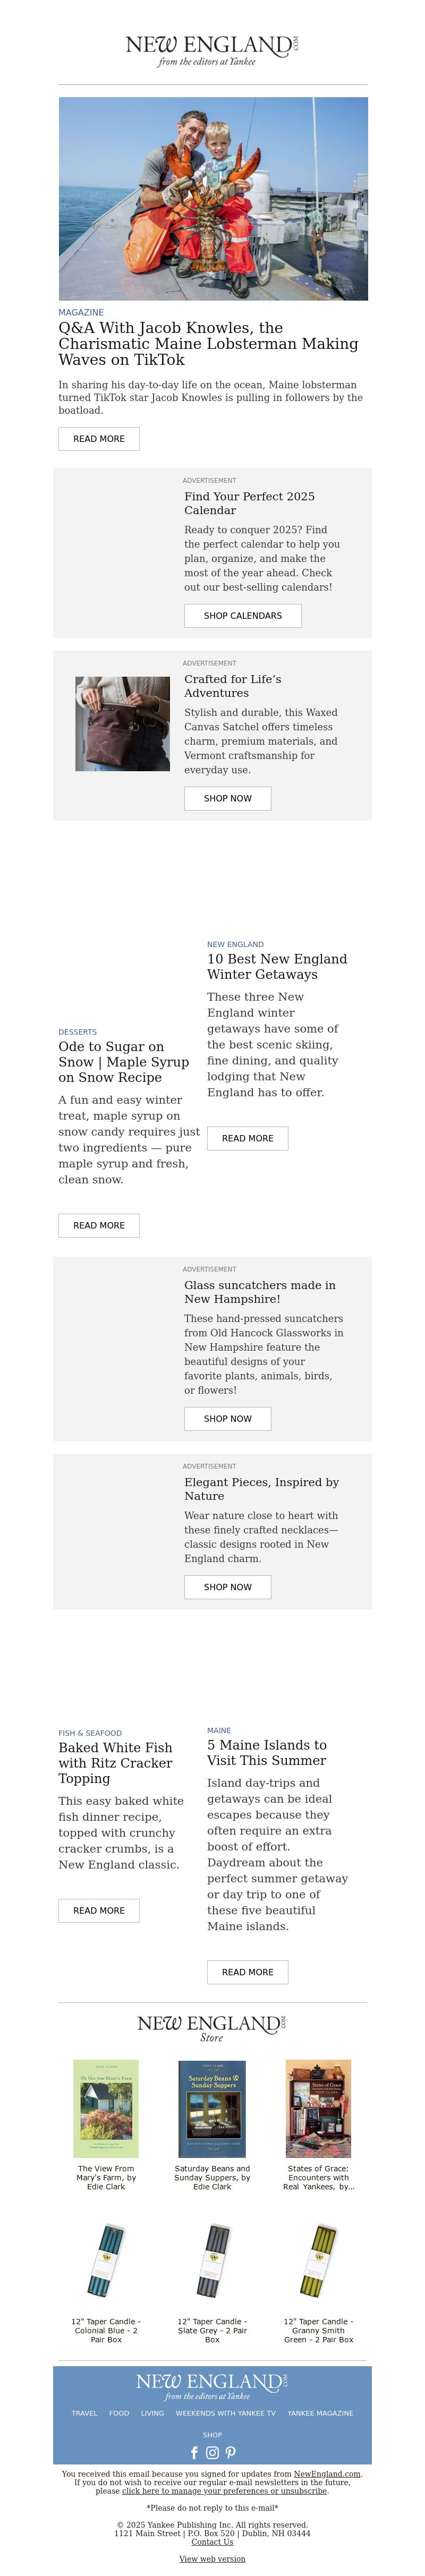This screenshot has width=425, height=2576.
Task: Select Weekends with Yankee TV footer link
Action: tap(225, 2413)
